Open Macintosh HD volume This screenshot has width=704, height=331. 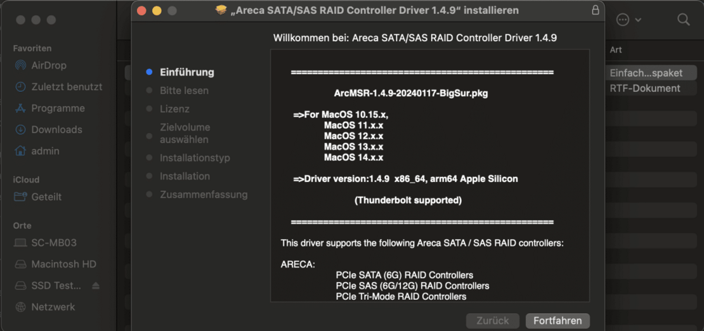pyautogui.click(x=63, y=264)
